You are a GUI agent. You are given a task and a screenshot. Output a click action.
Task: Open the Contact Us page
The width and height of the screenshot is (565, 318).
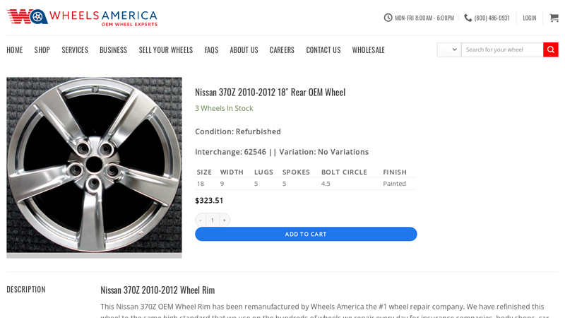(323, 50)
